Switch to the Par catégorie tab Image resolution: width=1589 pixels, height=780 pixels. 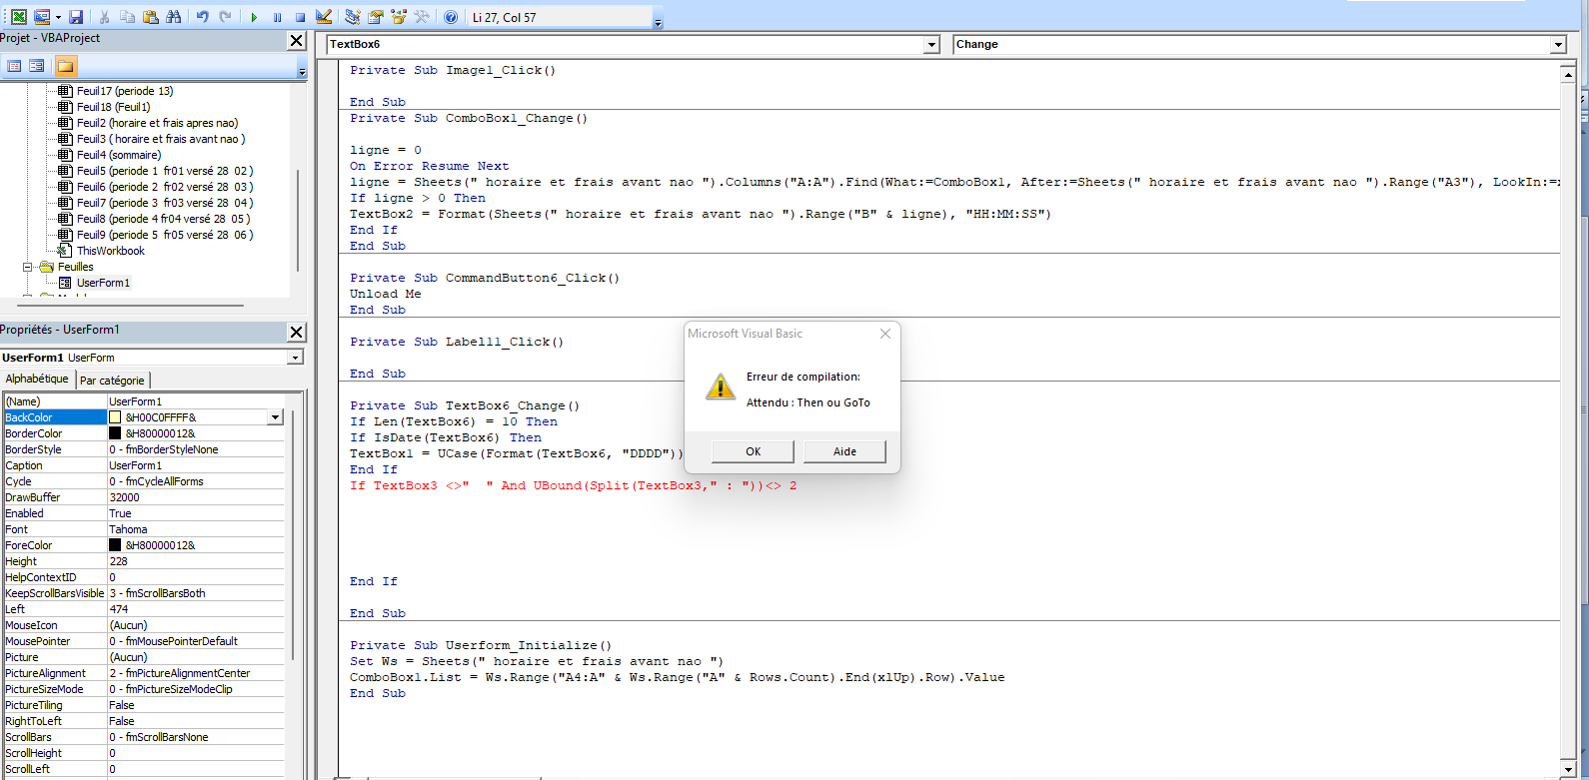click(112, 381)
